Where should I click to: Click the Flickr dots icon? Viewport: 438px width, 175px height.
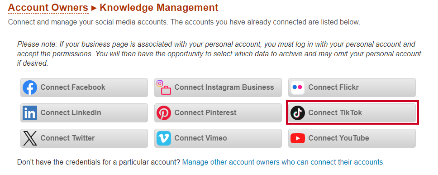pyautogui.click(x=297, y=87)
